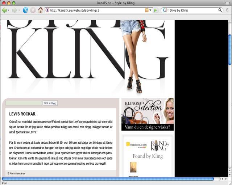Open the 6 Kommentarer link
Screen dimensions: 232x185
16,173
